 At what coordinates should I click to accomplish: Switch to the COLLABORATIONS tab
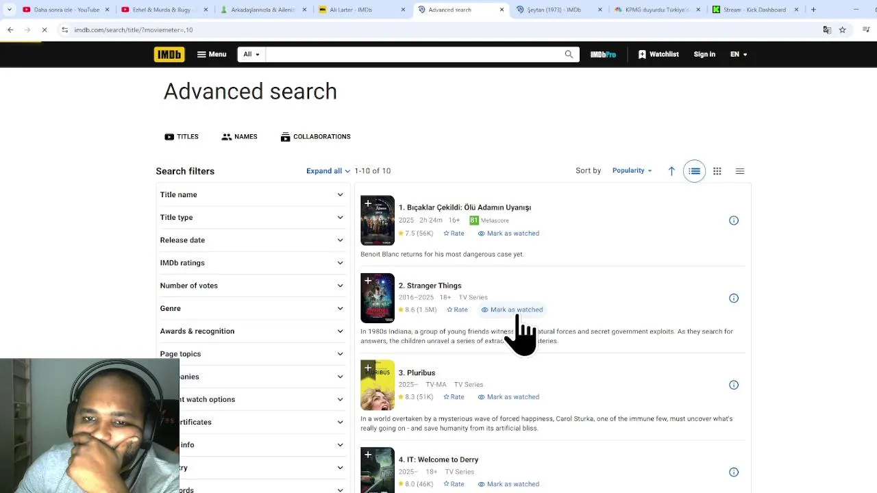point(316,137)
